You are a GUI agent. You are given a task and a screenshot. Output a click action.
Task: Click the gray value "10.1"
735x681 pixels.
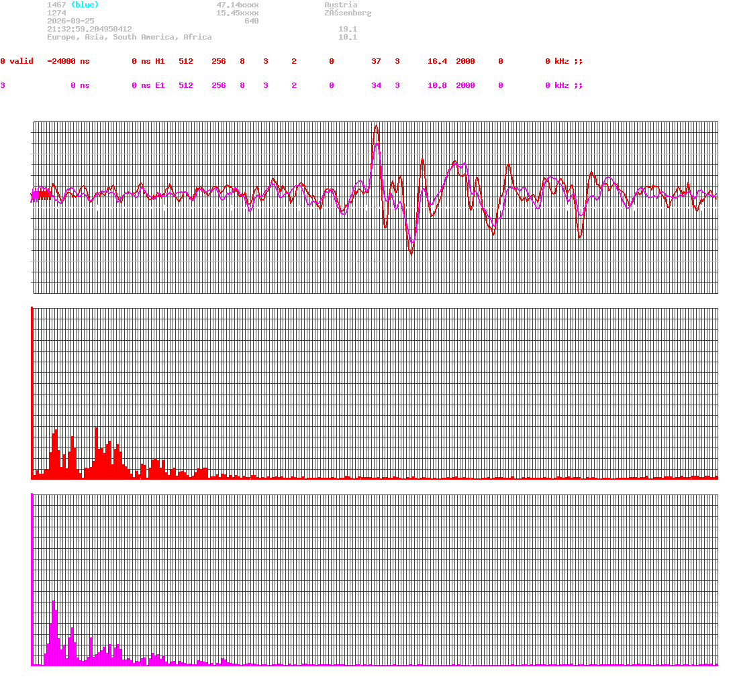[348, 37]
